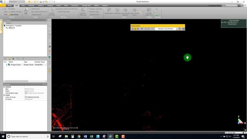Click the up-arrow icon in list toolbar
Screen dimensions: 247x139
(x=13, y=59)
